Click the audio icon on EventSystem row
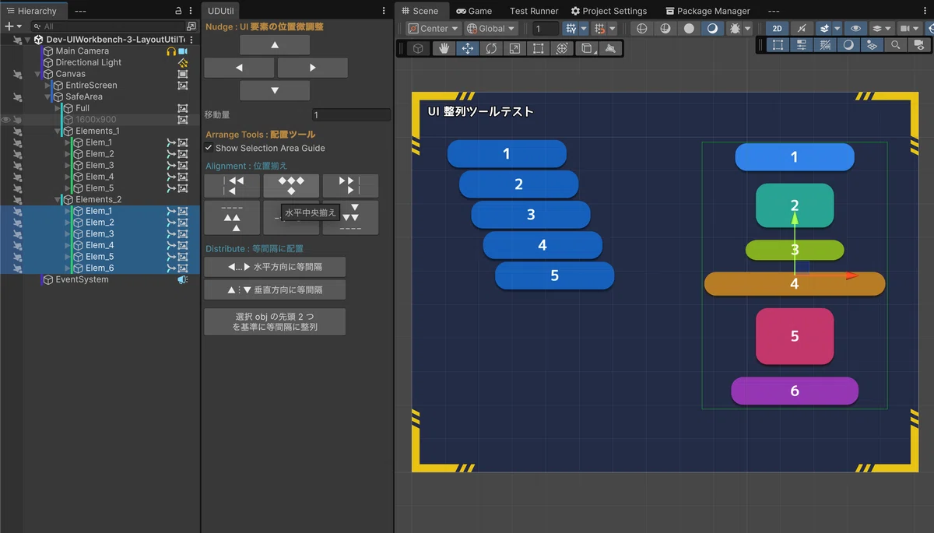934x533 pixels. coord(183,279)
